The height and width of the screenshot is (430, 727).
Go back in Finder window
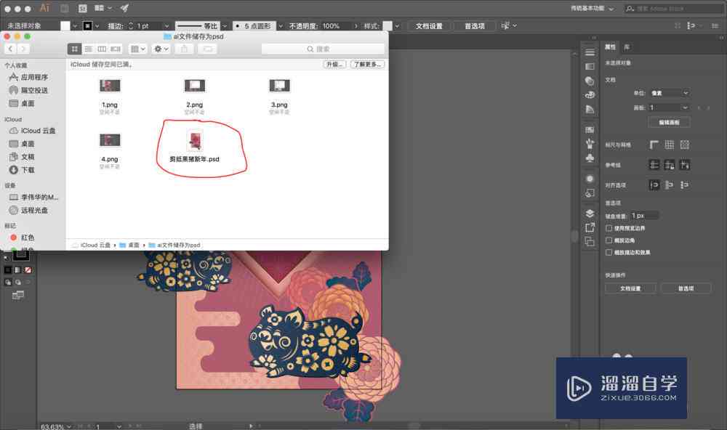[10, 49]
